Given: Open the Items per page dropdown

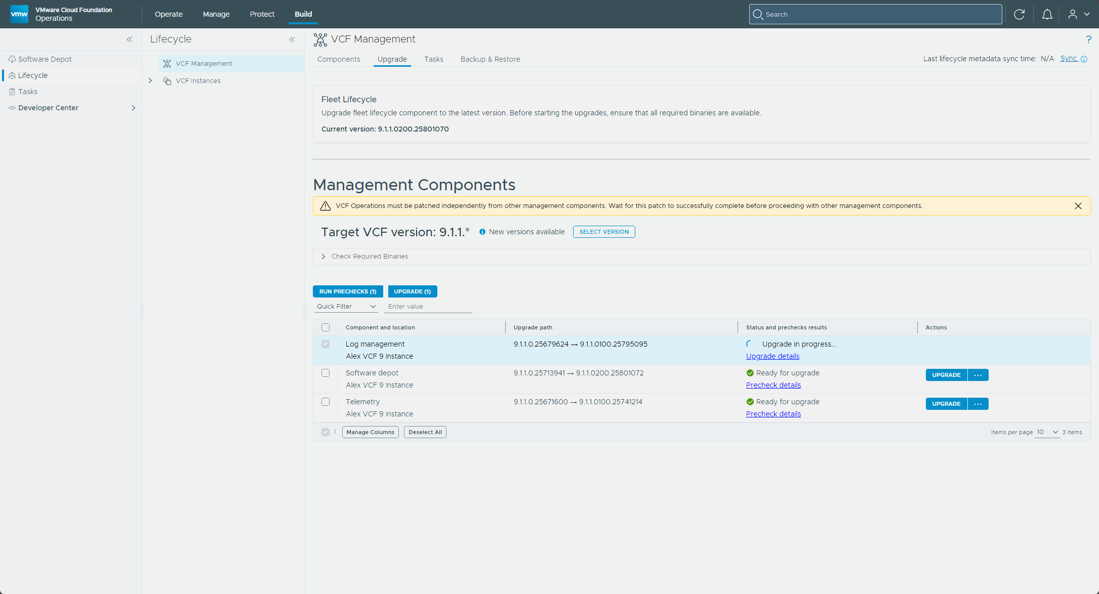Looking at the screenshot, I should coord(1047,432).
